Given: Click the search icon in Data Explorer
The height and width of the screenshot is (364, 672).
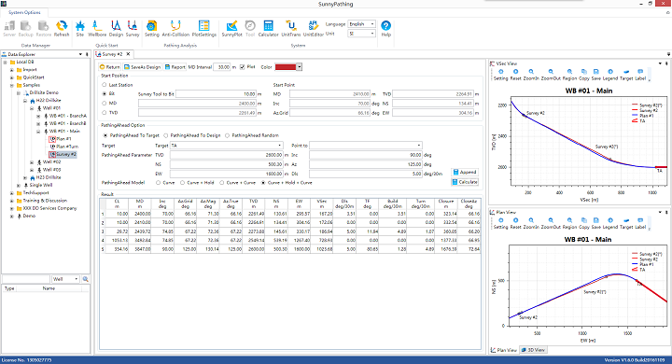Looking at the screenshot, I should pyautogui.click(x=86, y=279).
